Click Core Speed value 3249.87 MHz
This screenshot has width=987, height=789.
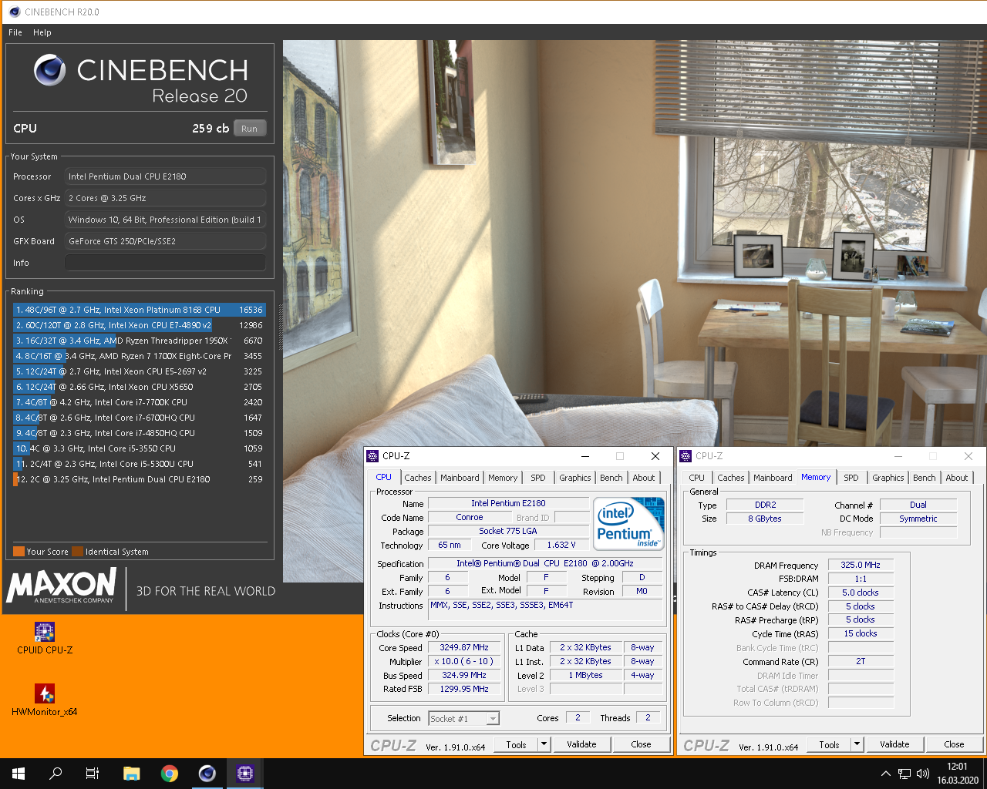click(x=464, y=648)
